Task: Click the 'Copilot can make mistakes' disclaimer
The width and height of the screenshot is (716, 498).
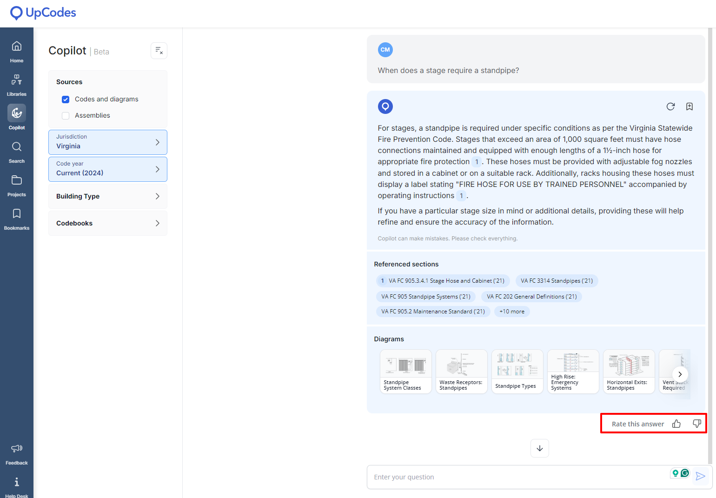Action: [x=448, y=239]
